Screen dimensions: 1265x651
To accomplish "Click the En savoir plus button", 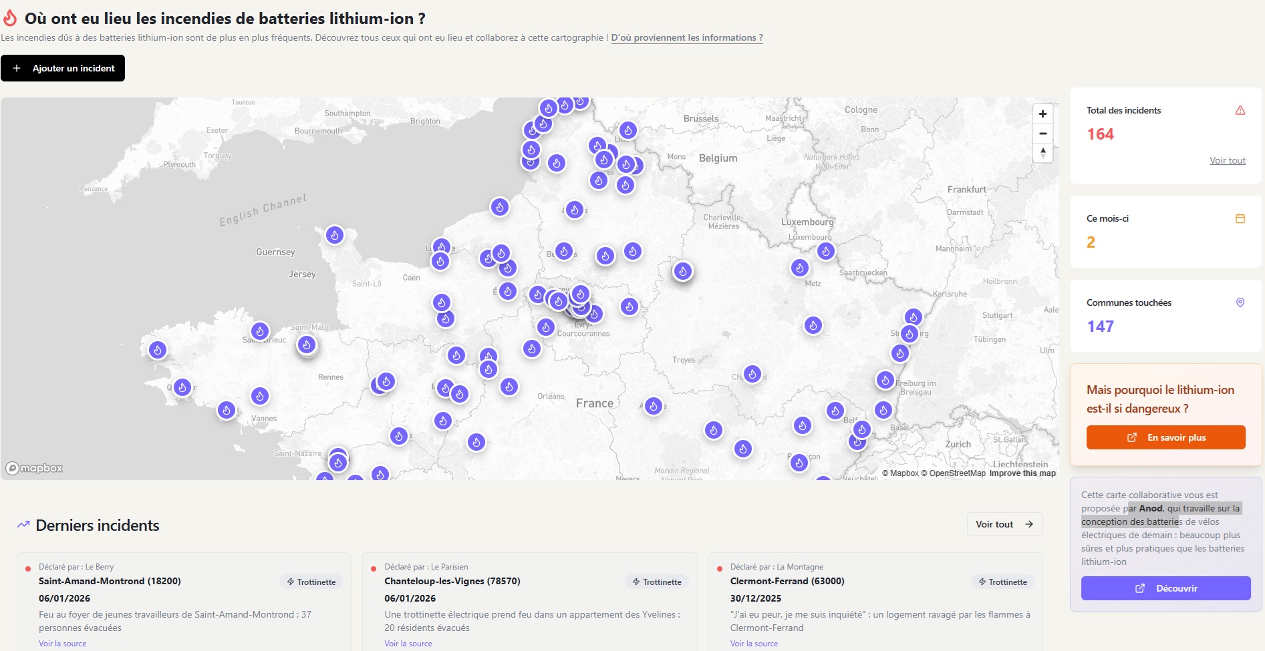I will [x=1165, y=437].
